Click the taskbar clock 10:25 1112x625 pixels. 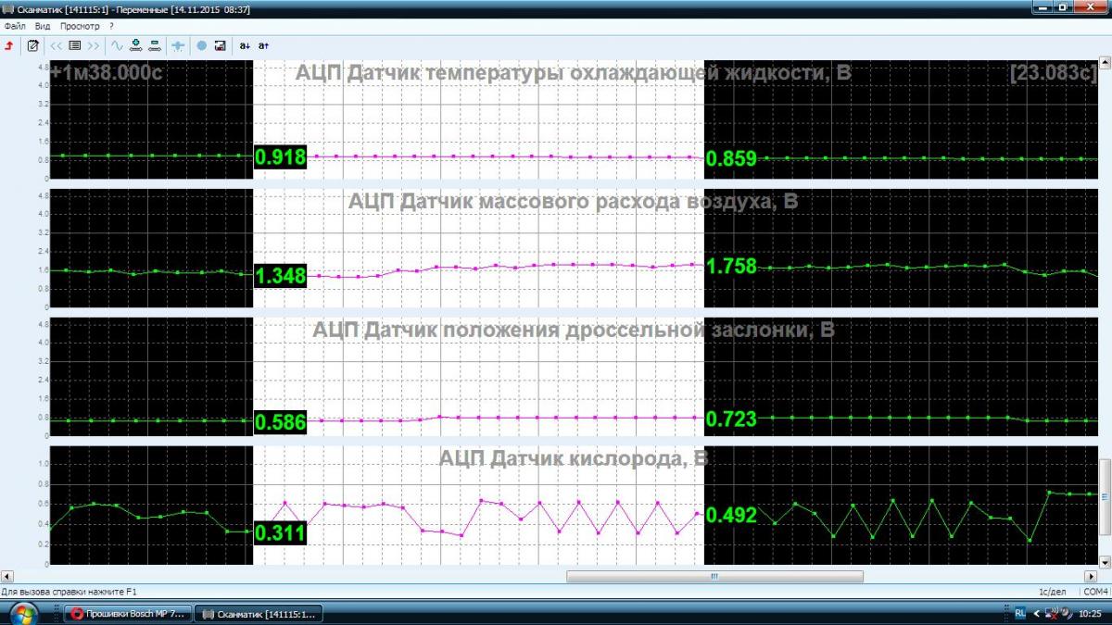click(x=1091, y=613)
